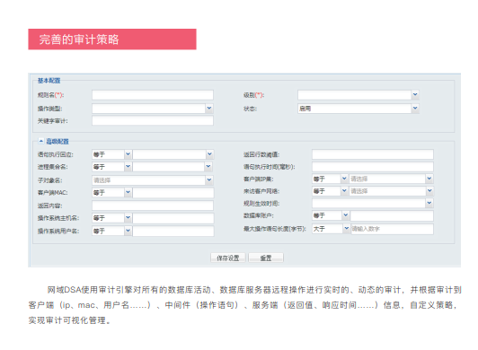The width and height of the screenshot is (478, 350).
Task: Click the 语句执行时间(毫秒) input field
Action: coord(373,167)
